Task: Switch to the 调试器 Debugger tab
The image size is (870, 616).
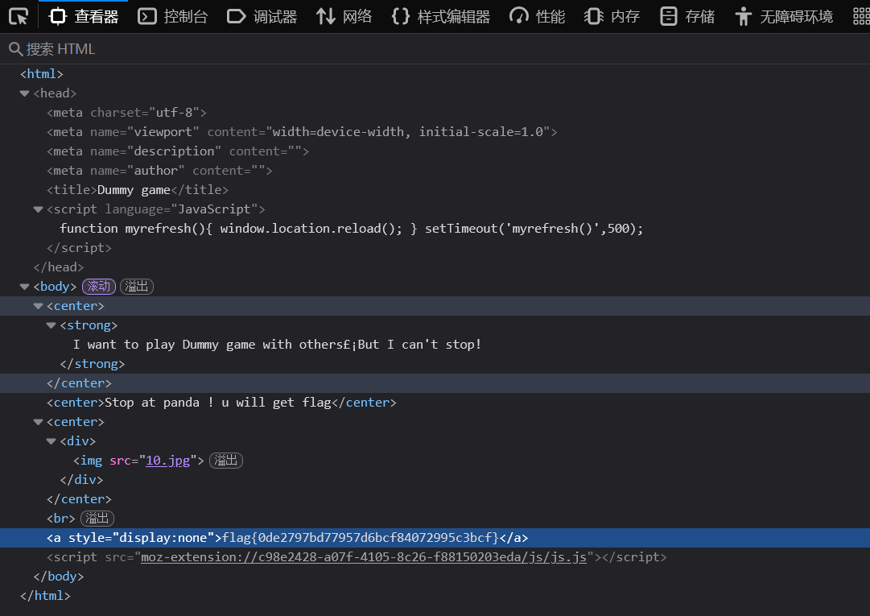Action: (x=262, y=17)
